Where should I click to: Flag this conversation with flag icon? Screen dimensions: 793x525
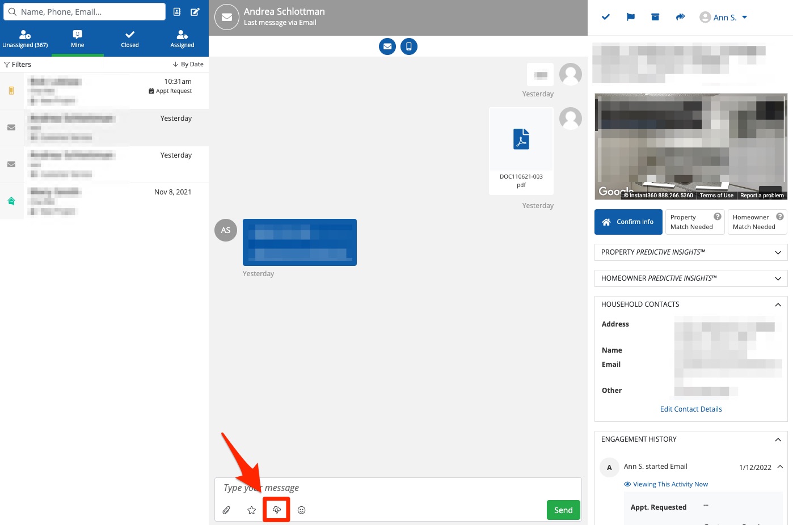click(x=630, y=17)
